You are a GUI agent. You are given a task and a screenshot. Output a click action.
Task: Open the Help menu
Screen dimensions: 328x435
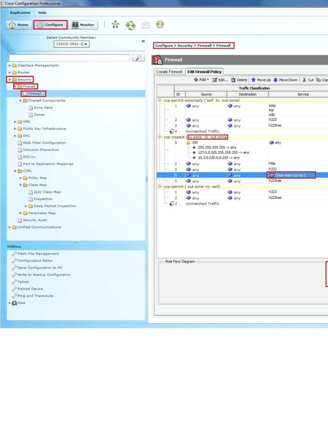coord(42,12)
